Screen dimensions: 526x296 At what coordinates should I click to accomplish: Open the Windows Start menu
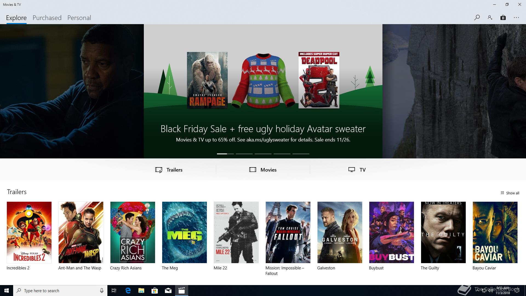[7, 291]
